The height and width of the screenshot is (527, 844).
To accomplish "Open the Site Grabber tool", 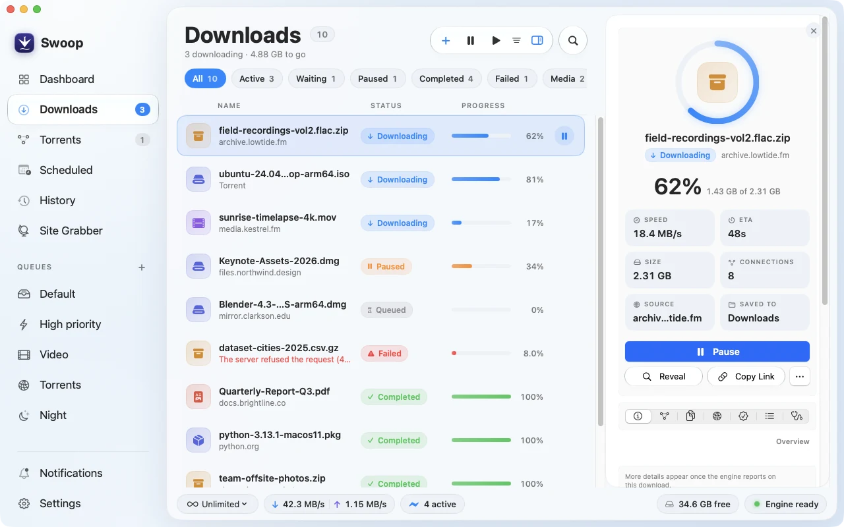I will (x=83, y=231).
